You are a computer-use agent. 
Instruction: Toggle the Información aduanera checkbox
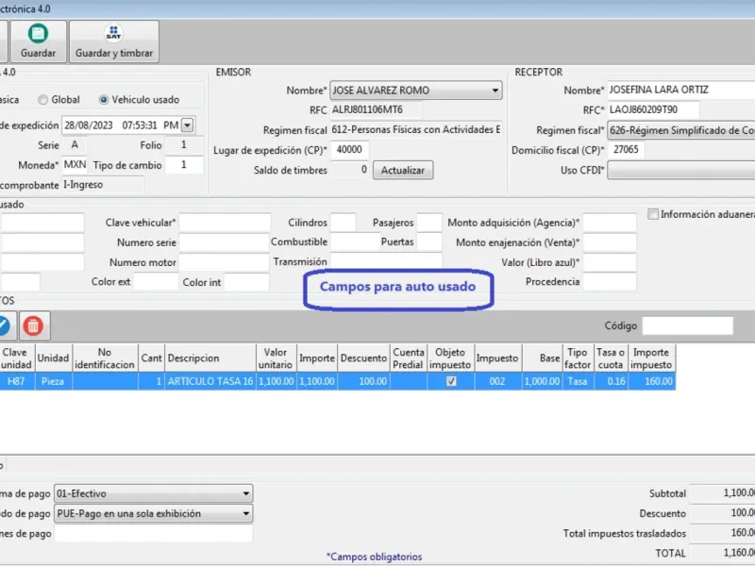653,214
